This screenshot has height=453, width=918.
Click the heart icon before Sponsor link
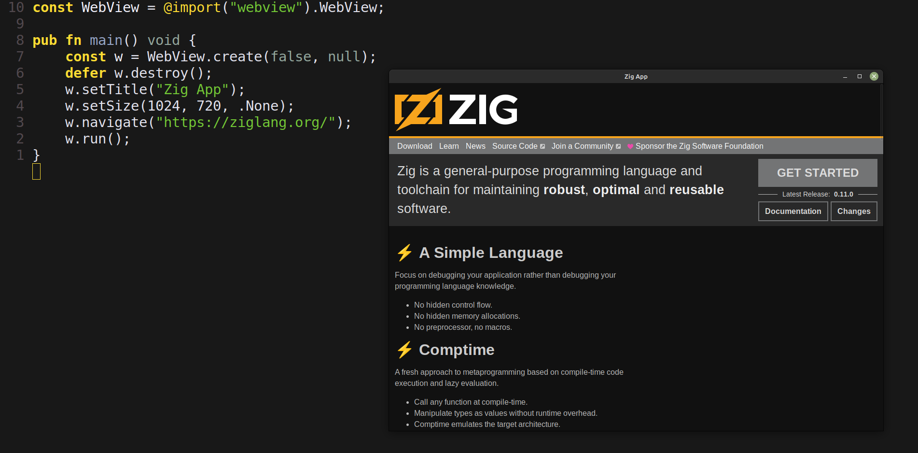[x=630, y=146]
